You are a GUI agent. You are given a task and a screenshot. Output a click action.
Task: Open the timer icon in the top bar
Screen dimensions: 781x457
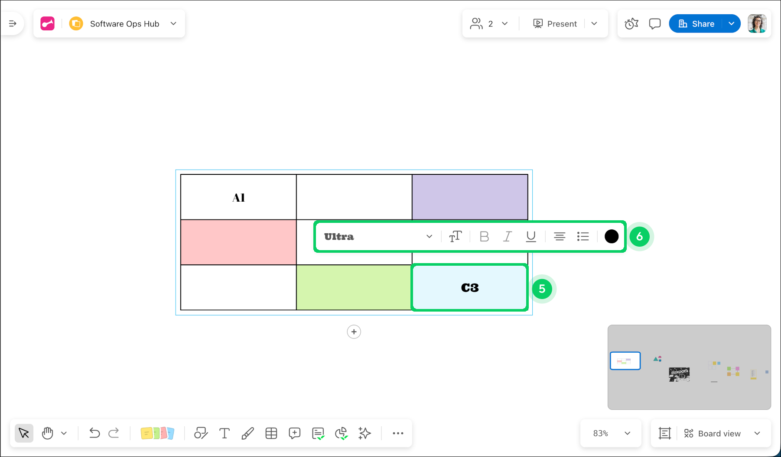[631, 24]
